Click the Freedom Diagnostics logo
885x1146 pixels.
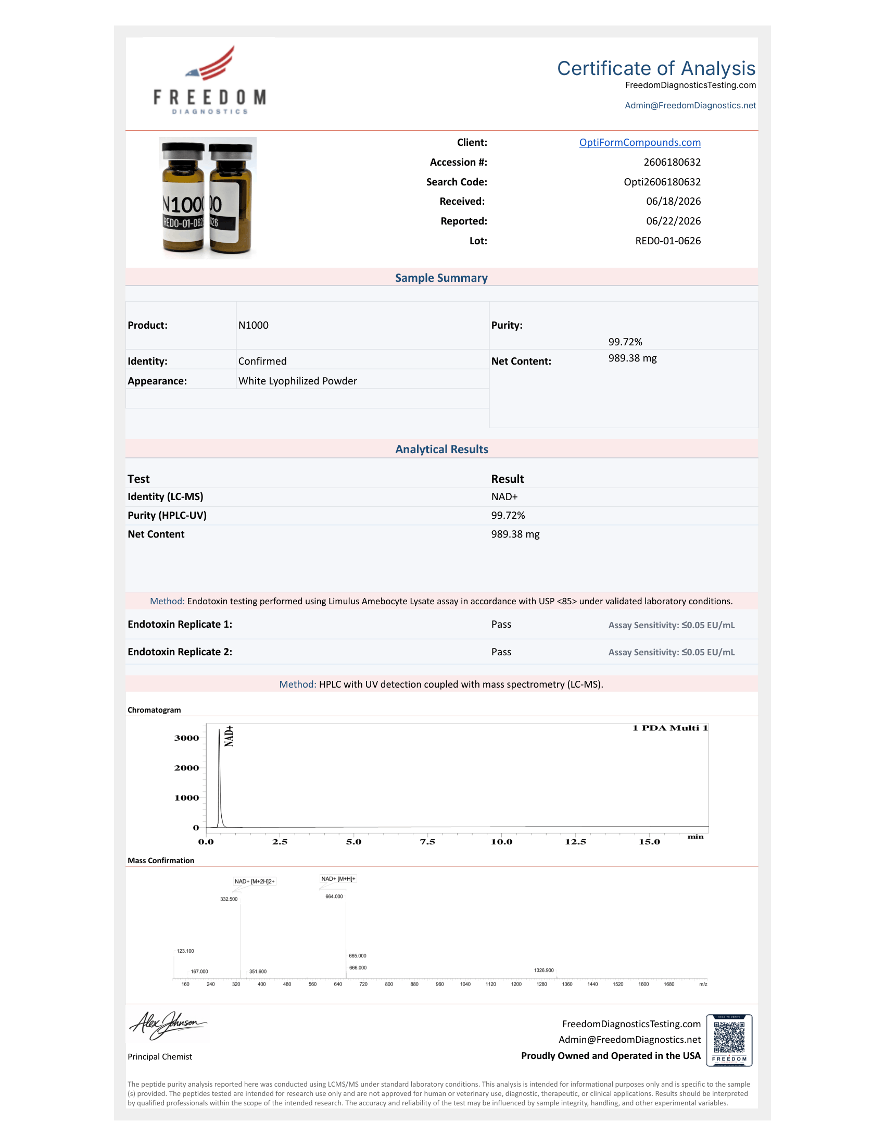click(210, 80)
